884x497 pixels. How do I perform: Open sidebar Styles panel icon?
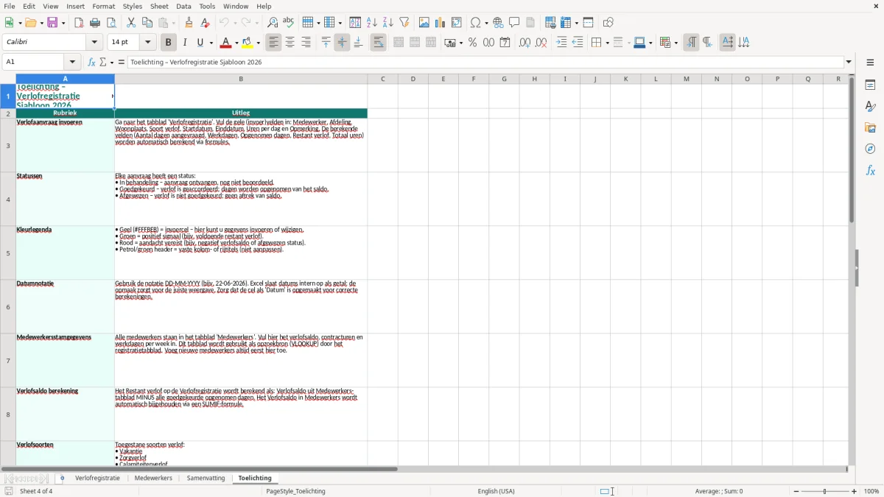click(x=870, y=107)
